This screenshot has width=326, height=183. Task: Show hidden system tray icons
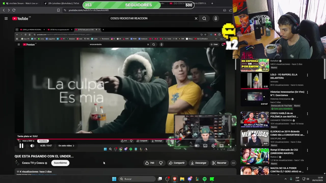[285, 179]
